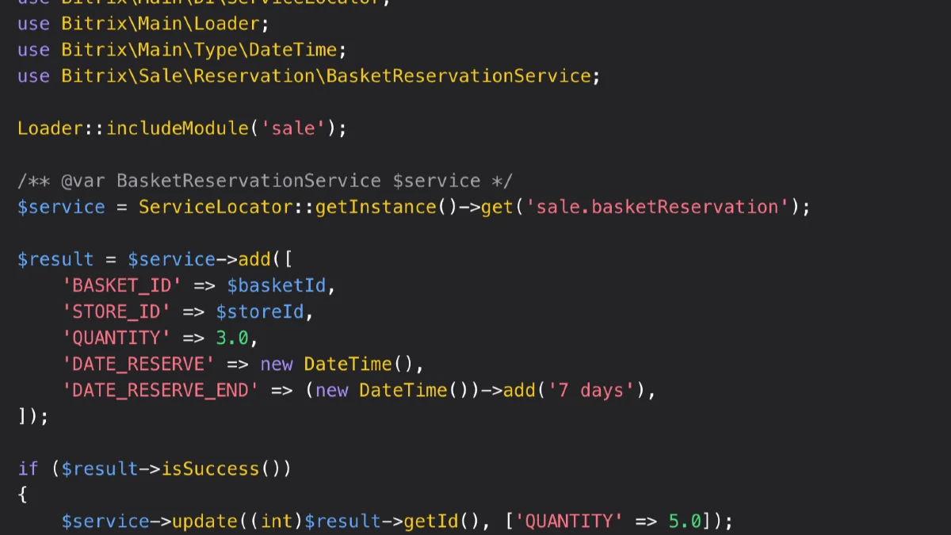Click the 'isSuccess' method call
The width and height of the screenshot is (951, 535).
click(x=210, y=468)
